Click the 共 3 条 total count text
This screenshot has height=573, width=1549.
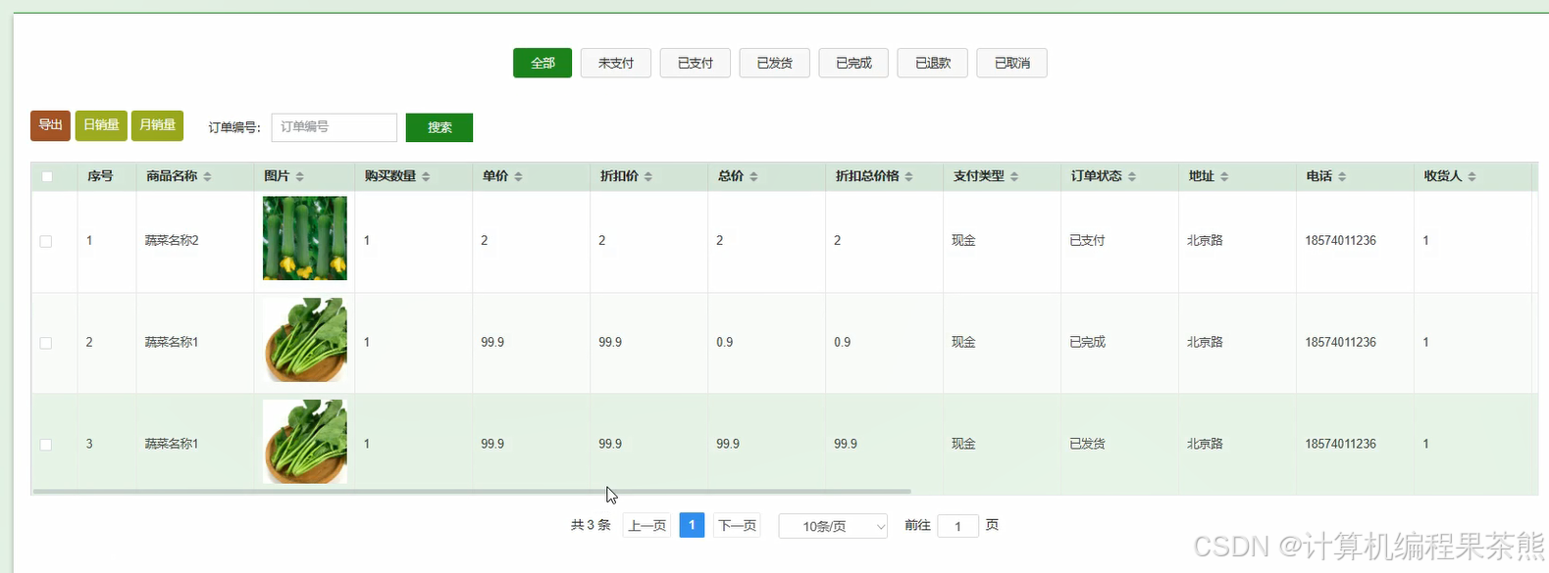[591, 526]
